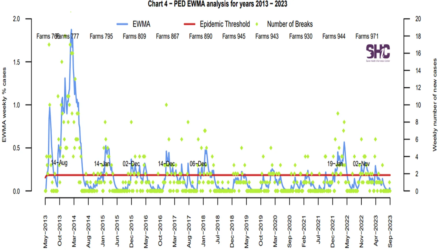Click the green Number of Breaks legend diamond
The image size is (439, 252).
257,24
